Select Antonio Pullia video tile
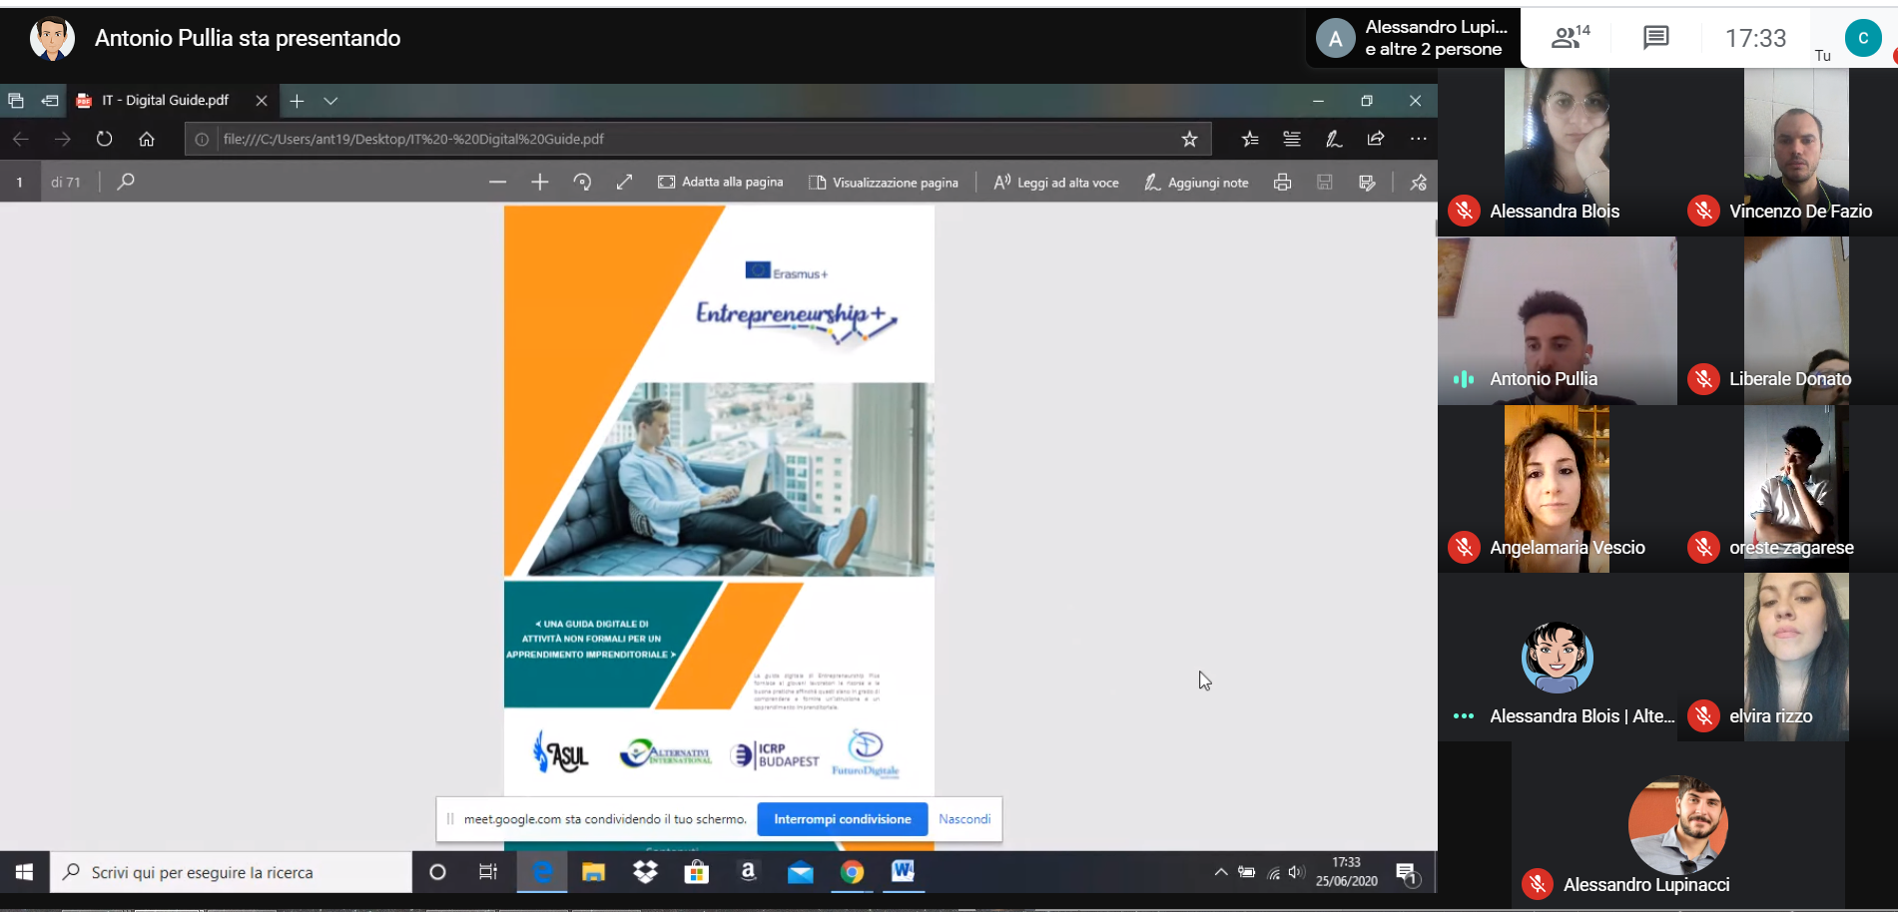 1557,320
